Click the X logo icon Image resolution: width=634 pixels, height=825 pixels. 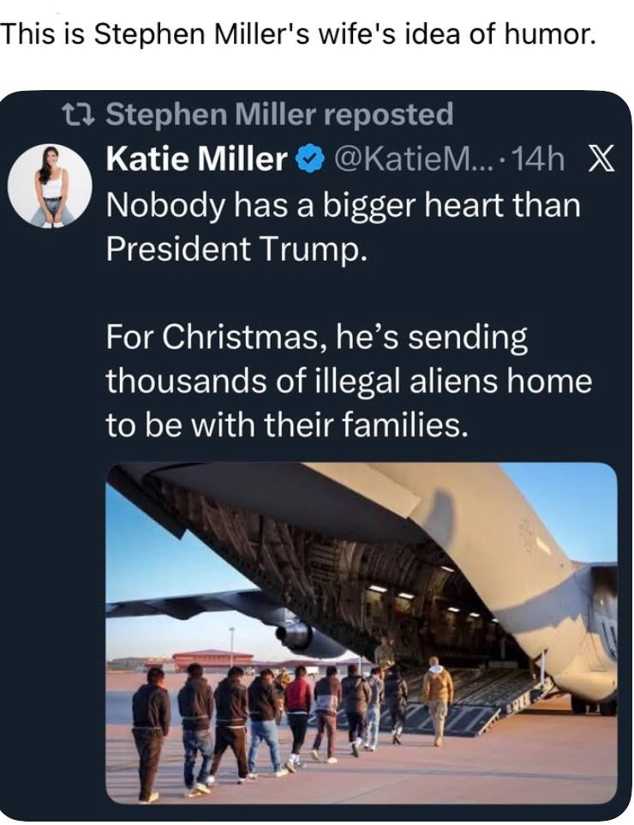pos(601,159)
